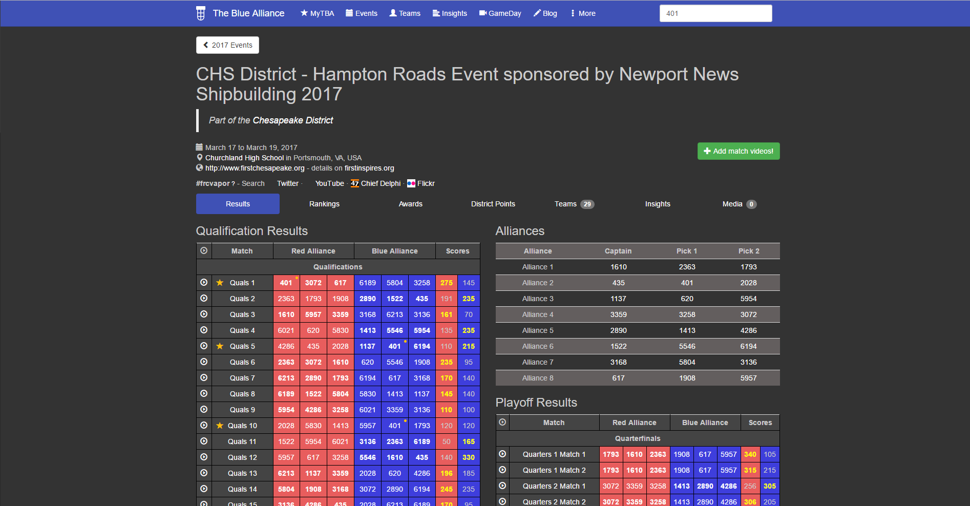Image resolution: width=970 pixels, height=506 pixels.
Task: Open the Flickr link with logo
Action: [x=421, y=183]
